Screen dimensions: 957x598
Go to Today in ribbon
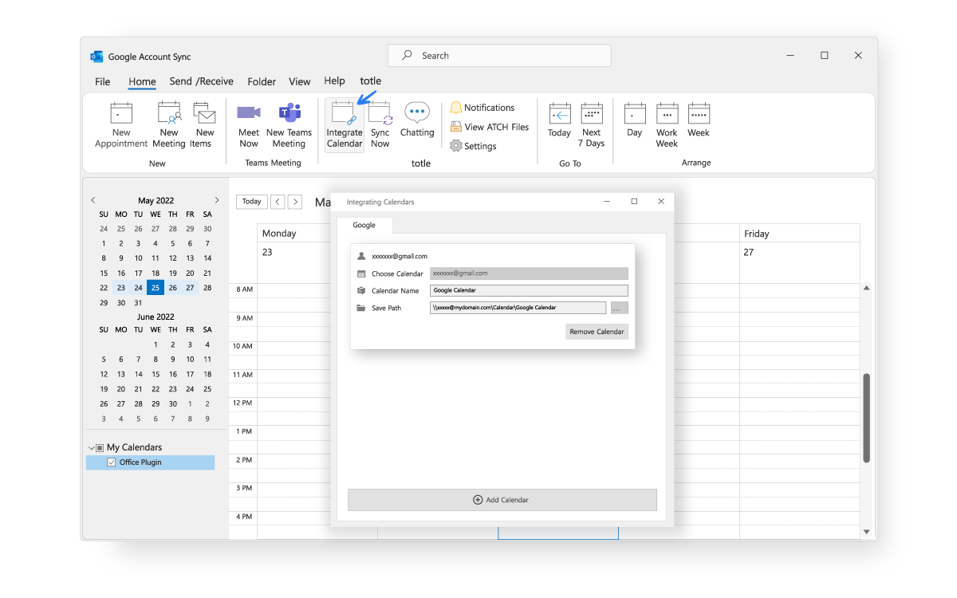tap(559, 120)
